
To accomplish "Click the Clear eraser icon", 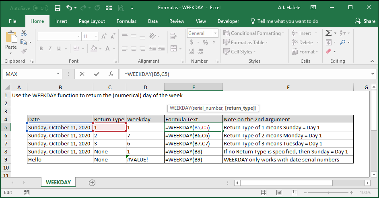I will (x=328, y=51).
